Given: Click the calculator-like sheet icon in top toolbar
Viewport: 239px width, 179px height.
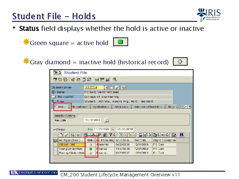Looking at the screenshot, I should [x=84, y=80].
